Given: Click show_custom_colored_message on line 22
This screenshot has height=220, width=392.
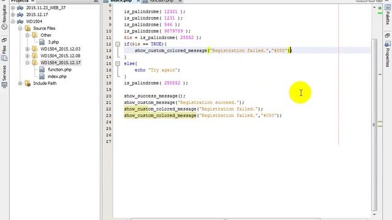Looking at the screenshot, I should point(160,109).
